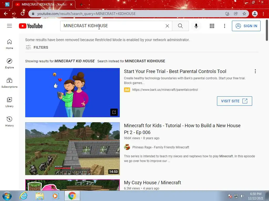Click the browser forward arrow
The width and height of the screenshot is (269, 201).
pyautogui.click(x=14, y=14)
